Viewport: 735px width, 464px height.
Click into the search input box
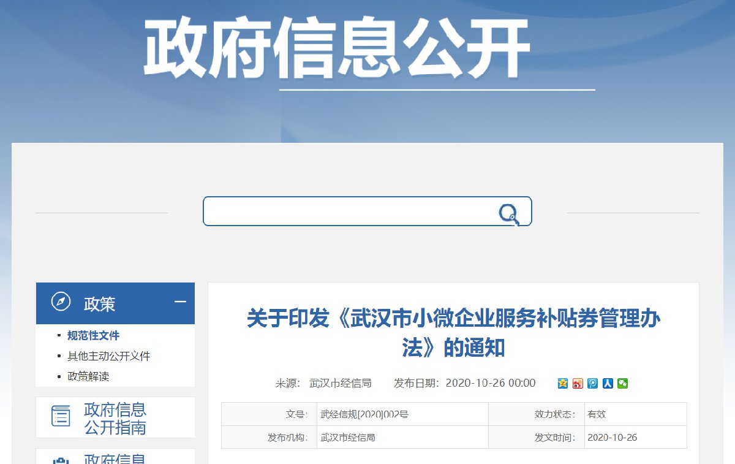[x=367, y=211]
